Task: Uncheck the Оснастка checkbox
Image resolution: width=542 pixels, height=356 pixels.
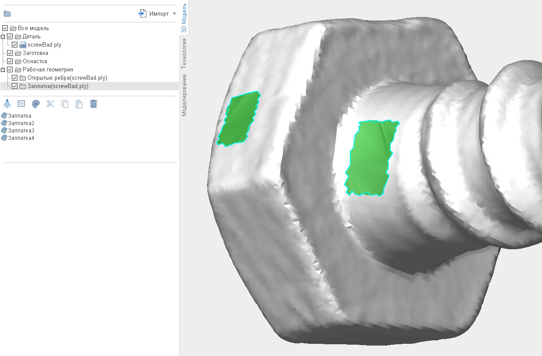Action: pos(10,61)
